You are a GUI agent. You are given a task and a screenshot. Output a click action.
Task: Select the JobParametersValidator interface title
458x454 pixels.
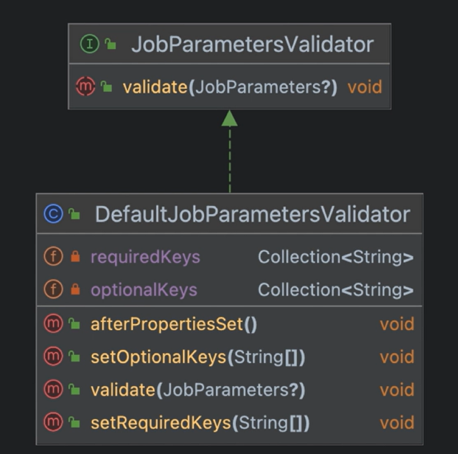click(252, 44)
